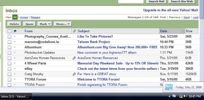Click the search mail text field

131,2
